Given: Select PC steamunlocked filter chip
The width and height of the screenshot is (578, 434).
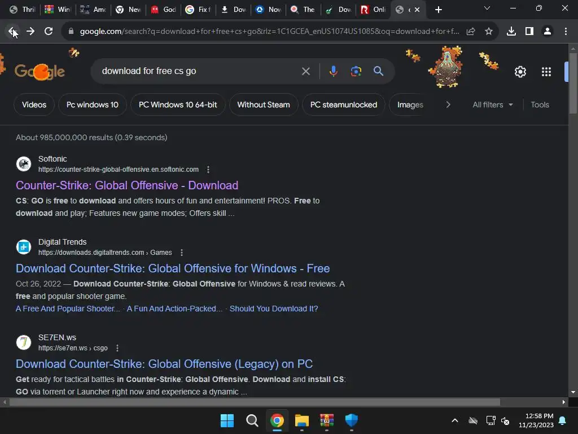Looking at the screenshot, I should (x=344, y=105).
